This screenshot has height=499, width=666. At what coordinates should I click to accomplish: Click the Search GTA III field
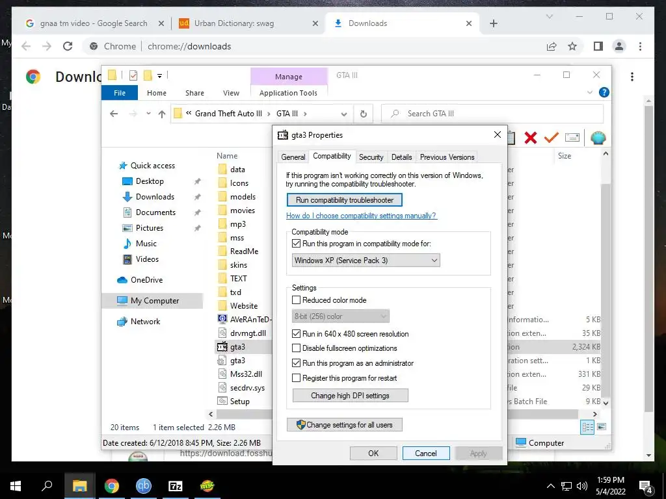click(x=493, y=114)
